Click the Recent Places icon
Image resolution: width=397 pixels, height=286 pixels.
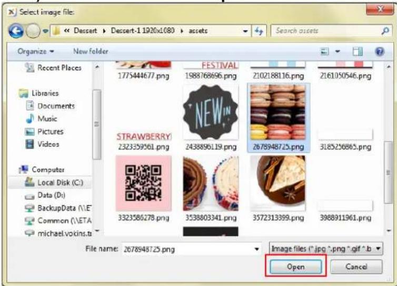pyautogui.click(x=29, y=67)
